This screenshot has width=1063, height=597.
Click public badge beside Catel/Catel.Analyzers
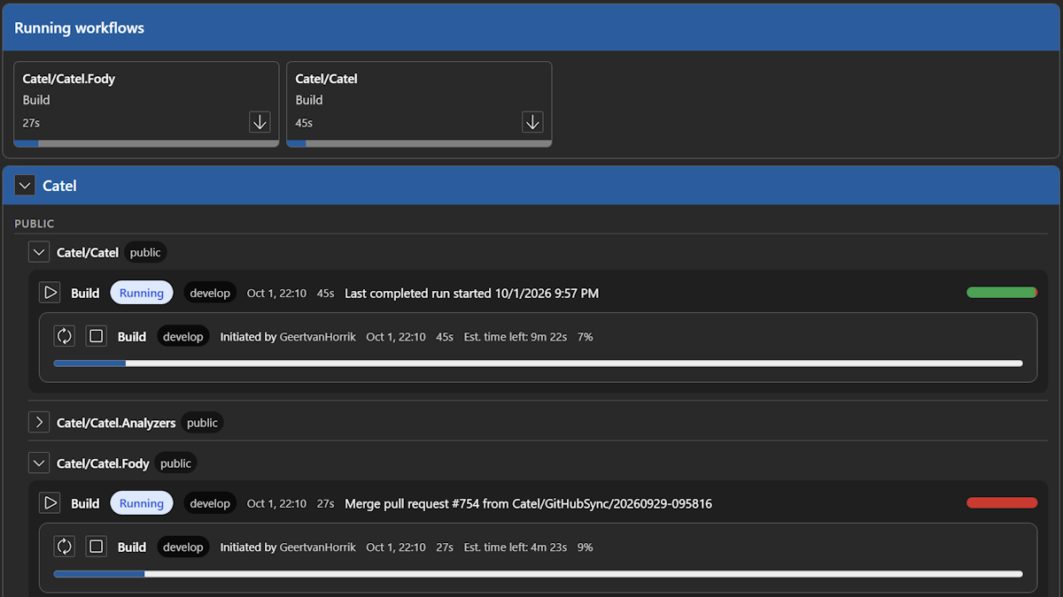pos(202,423)
